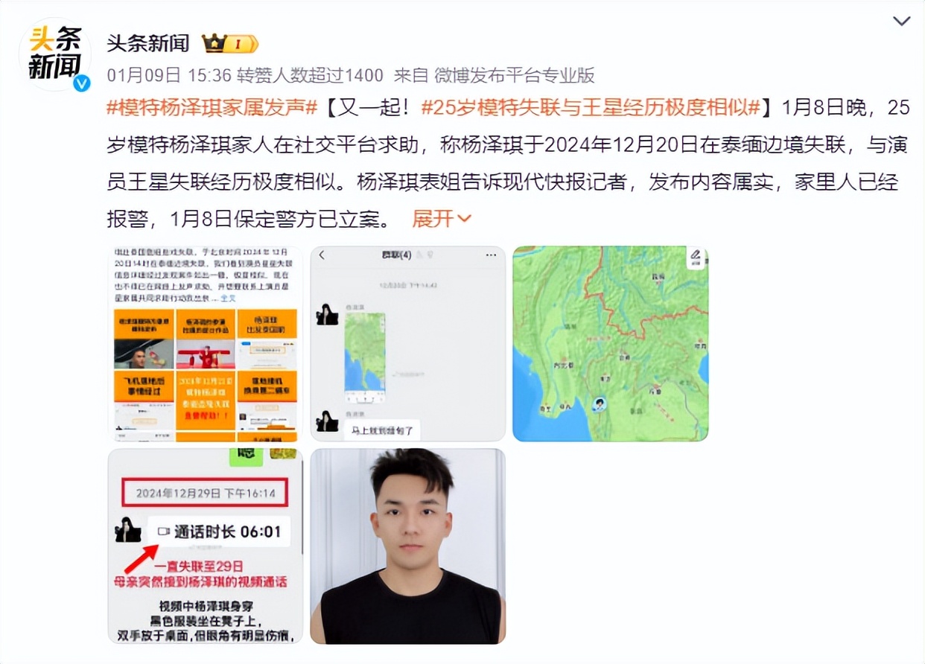925x664 pixels.
Task: Click the edit icon on the map image
Action: 695,257
